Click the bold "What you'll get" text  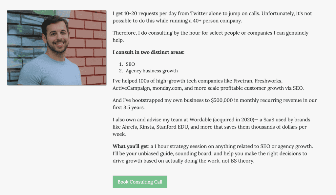tap(130, 146)
